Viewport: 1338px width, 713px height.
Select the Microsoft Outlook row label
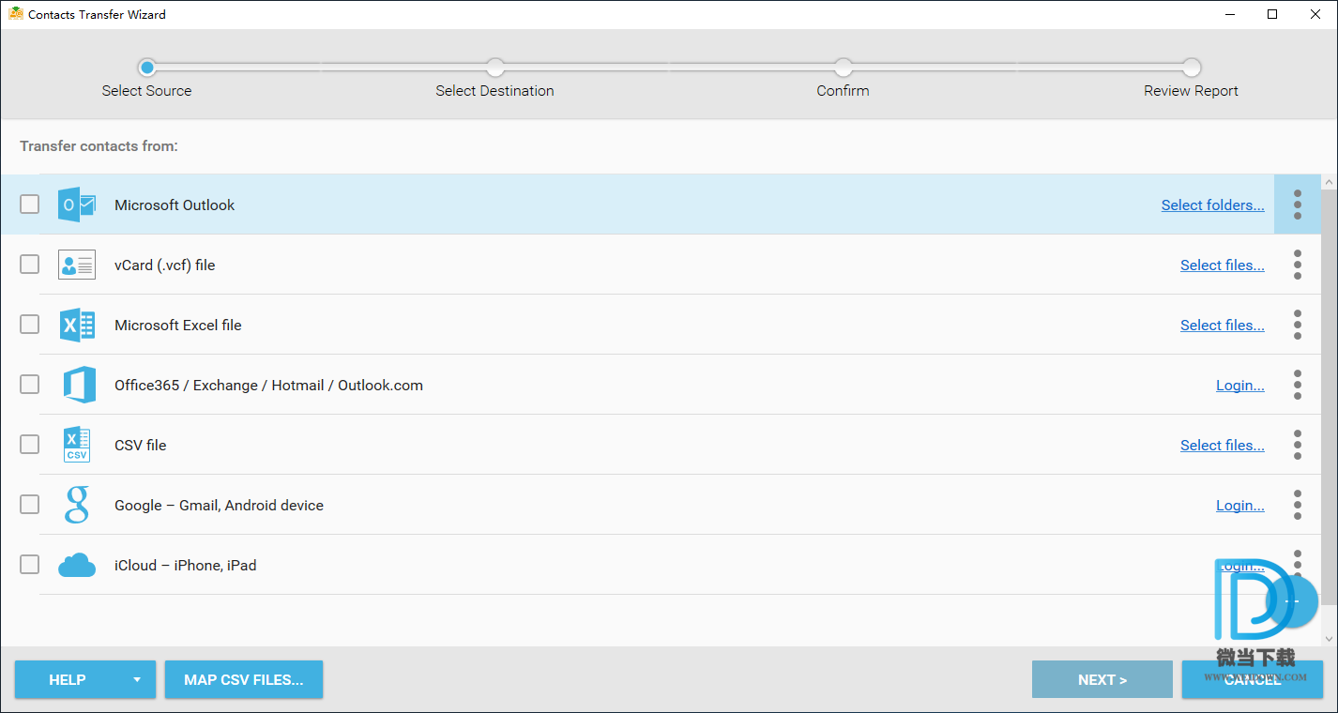[x=175, y=205]
